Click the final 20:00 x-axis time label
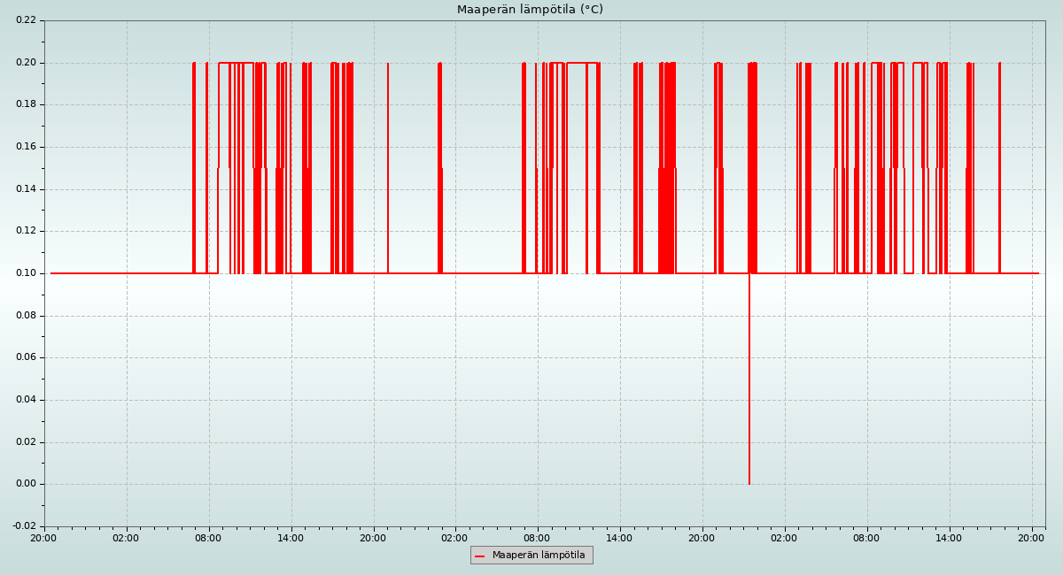The image size is (1063, 575). click(1031, 537)
